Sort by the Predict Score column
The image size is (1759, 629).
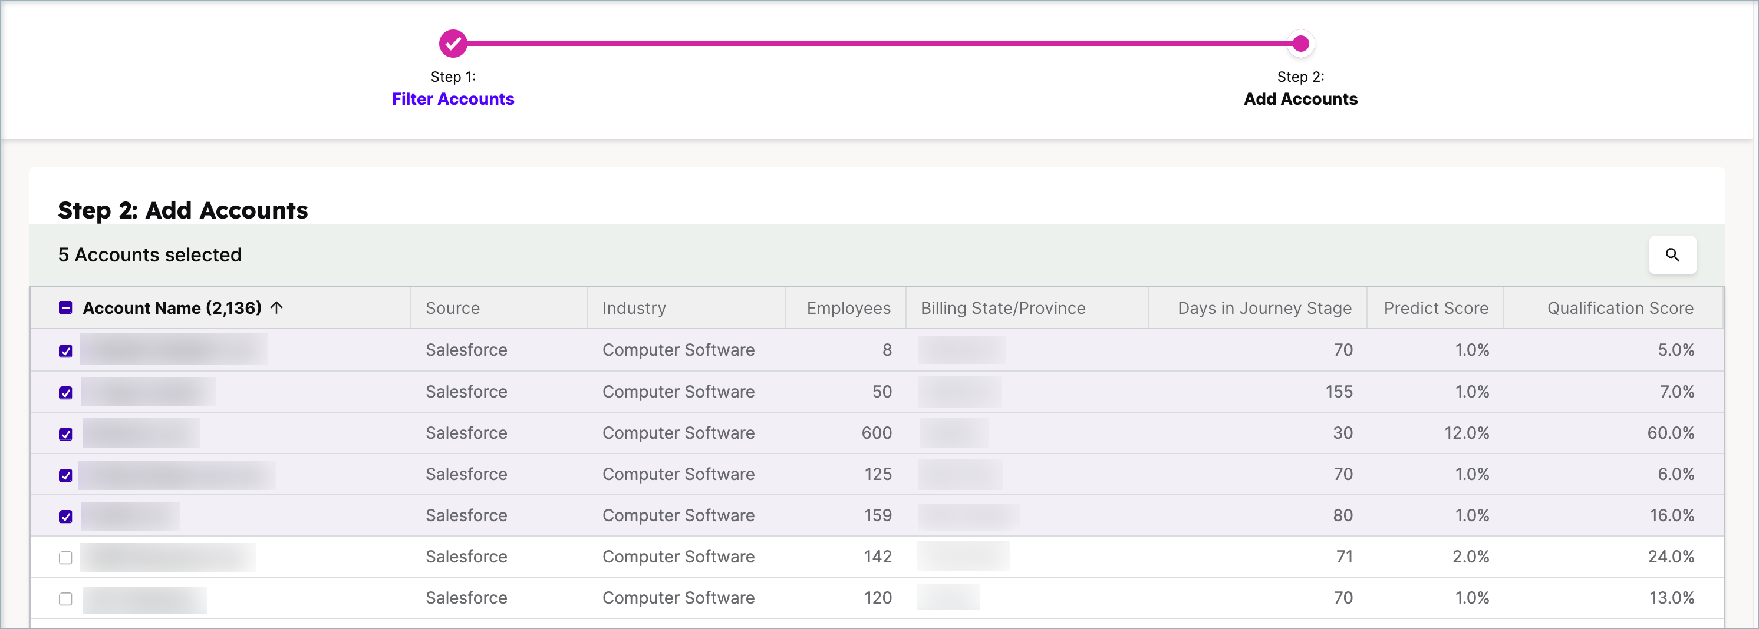[1435, 307]
